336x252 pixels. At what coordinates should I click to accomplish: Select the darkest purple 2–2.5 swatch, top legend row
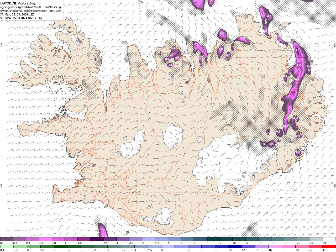pos(97,239)
